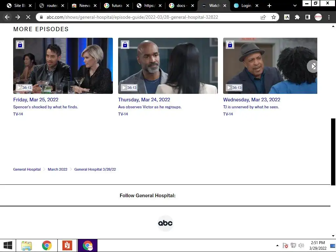Screen dimensions: 336x252
Task: Stop loading the page
Action: (x=28, y=17)
